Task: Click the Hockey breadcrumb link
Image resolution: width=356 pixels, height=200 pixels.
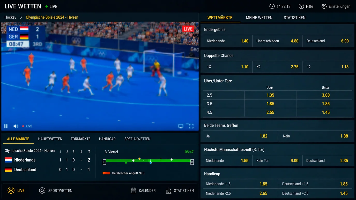Action: (x=10, y=17)
